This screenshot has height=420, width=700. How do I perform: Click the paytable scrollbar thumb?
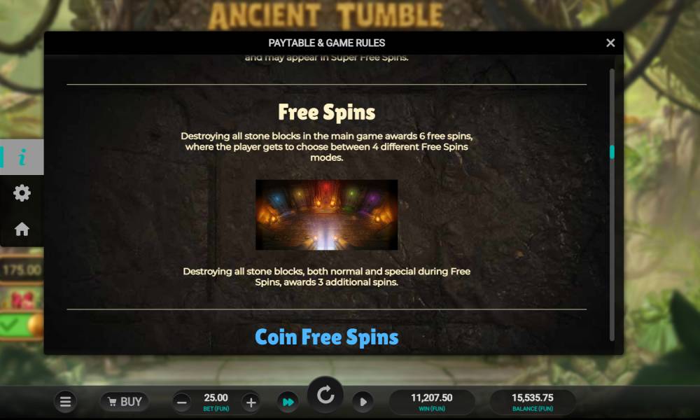point(612,152)
